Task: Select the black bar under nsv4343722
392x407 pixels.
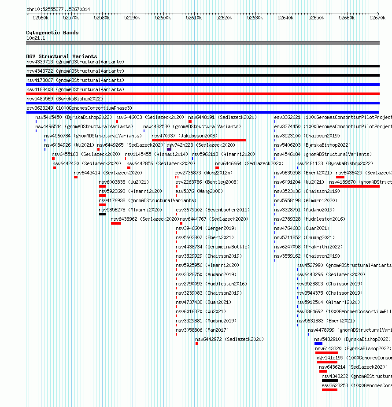Action: [203, 75]
